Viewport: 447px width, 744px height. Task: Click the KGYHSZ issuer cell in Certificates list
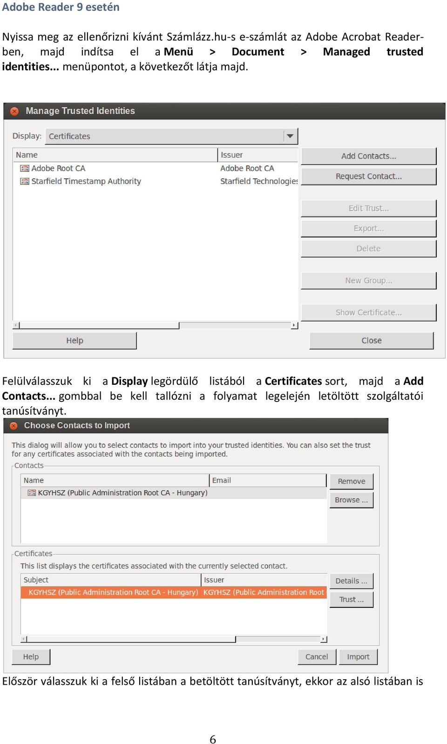tap(264, 593)
